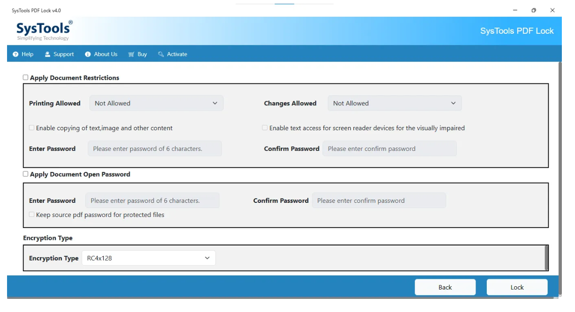This screenshot has width=575, height=312.
Task: Go Back to the previous step
Action: point(445,287)
